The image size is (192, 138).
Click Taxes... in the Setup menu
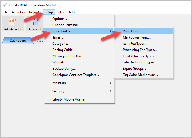[79, 37]
